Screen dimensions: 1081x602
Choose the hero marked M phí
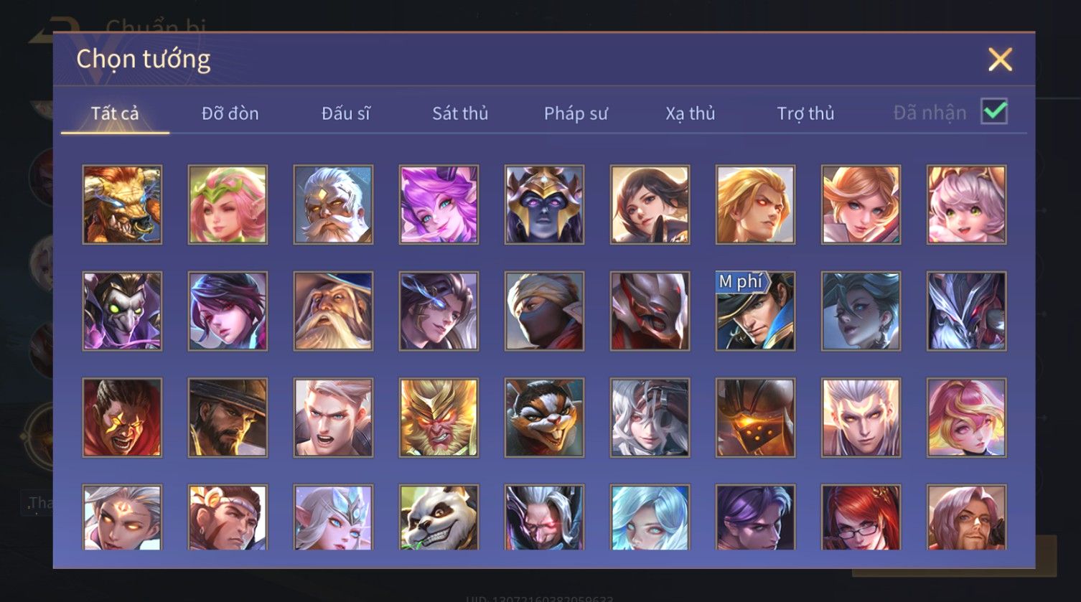[755, 311]
